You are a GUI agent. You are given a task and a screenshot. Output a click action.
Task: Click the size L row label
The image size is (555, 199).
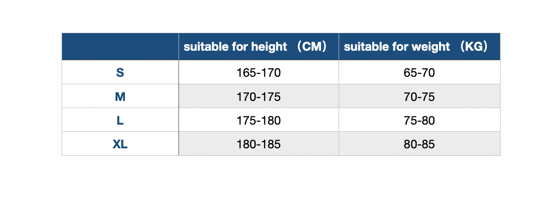point(120,121)
